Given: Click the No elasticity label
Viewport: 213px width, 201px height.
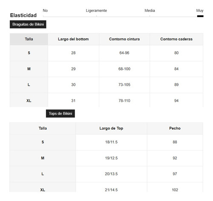Looking at the screenshot, I should (x=45, y=11).
